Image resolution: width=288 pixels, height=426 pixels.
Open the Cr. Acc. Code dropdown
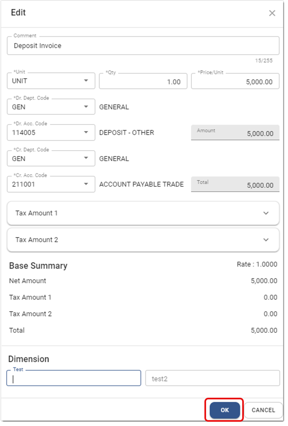tap(86, 184)
